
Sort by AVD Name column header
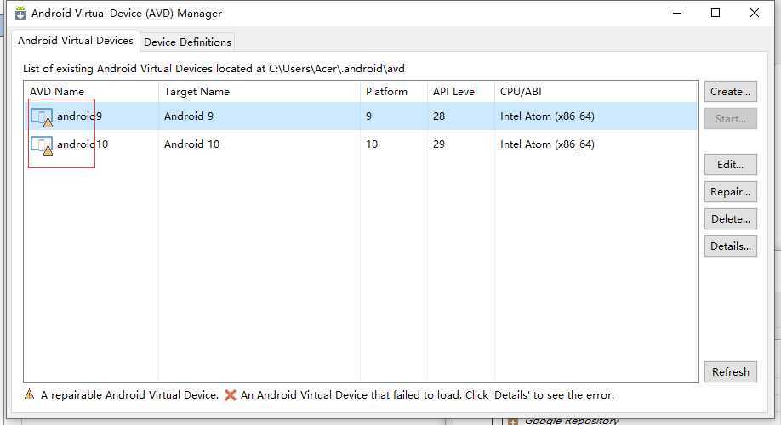click(x=57, y=92)
